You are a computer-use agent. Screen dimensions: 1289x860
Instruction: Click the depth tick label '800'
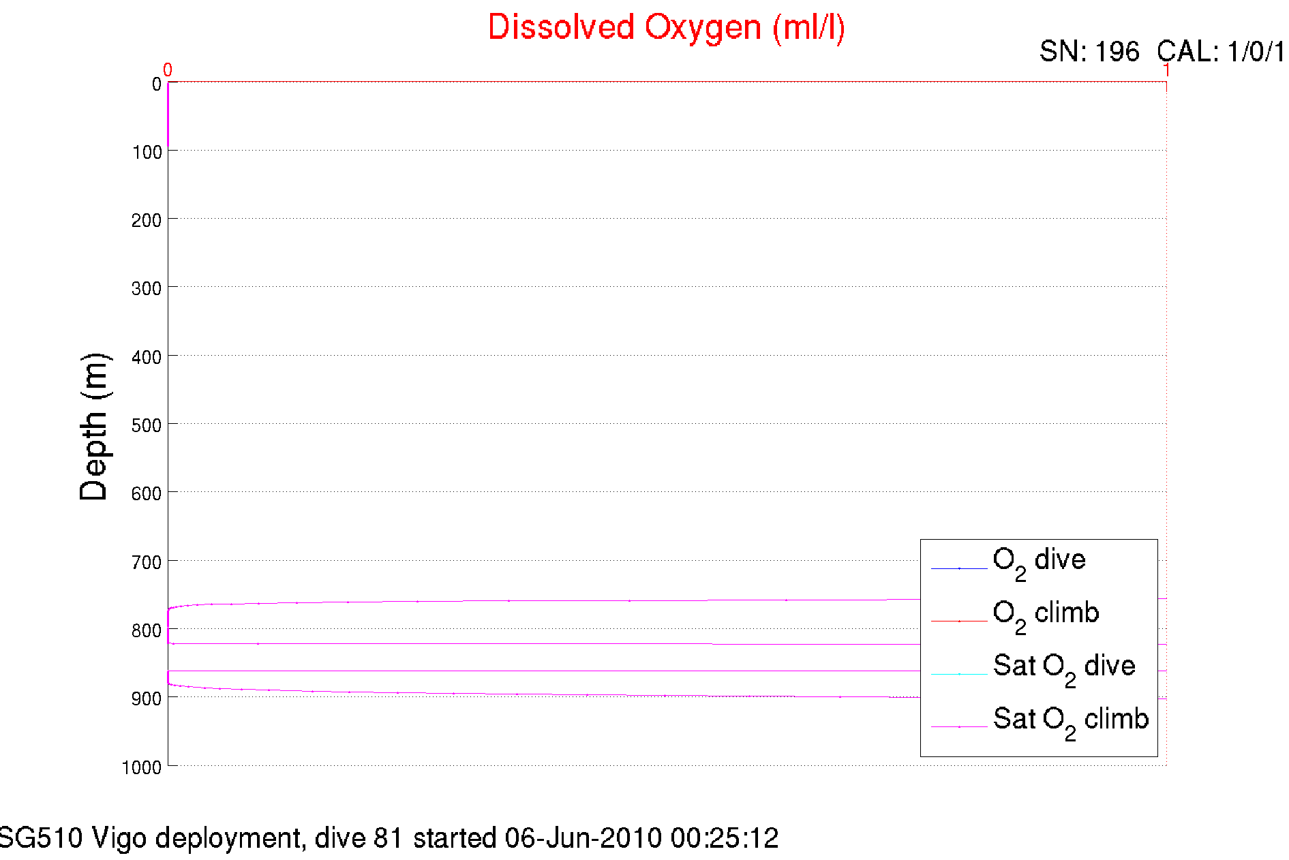tap(147, 631)
